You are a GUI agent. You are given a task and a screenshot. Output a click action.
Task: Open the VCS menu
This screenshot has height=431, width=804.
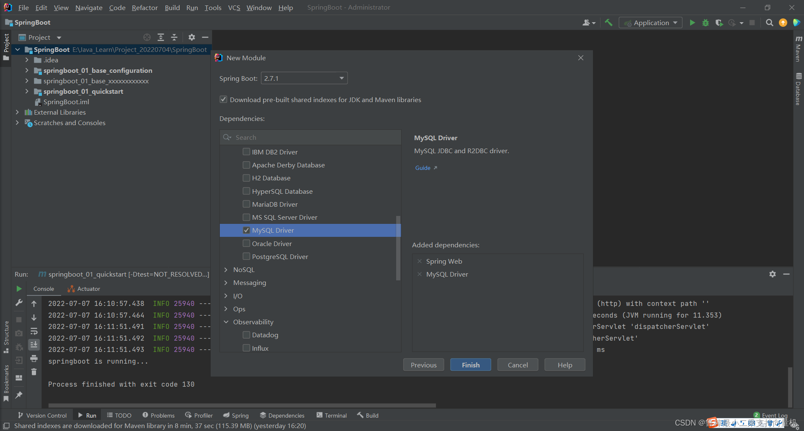coord(234,8)
